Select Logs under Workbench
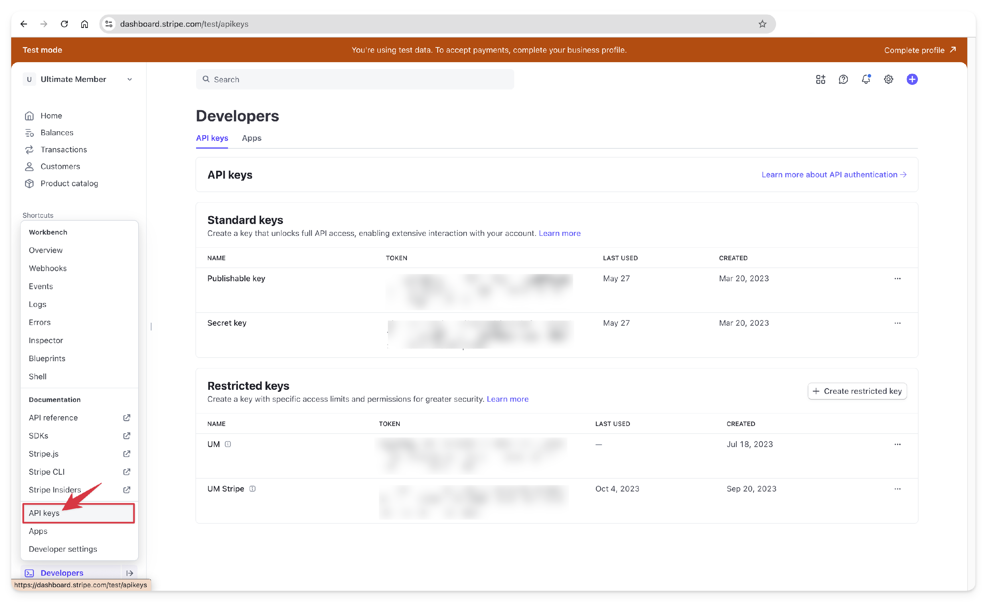Screen dimensions: 987x602 pos(38,304)
